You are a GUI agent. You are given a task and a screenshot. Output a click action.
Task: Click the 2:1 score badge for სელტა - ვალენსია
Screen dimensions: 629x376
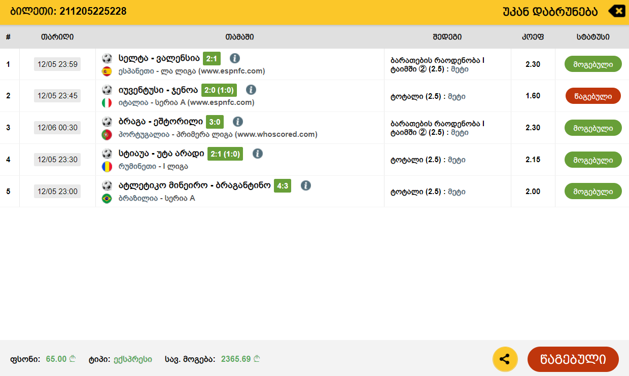(x=212, y=59)
